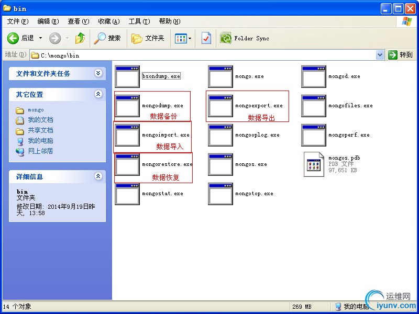Screen dimensions: 419x314
Task: Select the mongos.exe file icon
Action: (x=220, y=165)
